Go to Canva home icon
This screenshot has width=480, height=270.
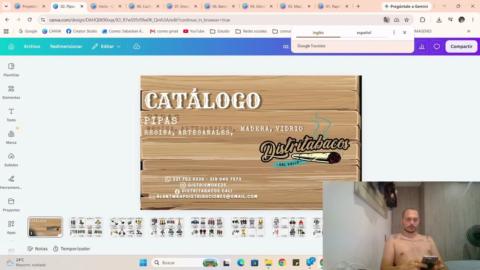click(11, 46)
